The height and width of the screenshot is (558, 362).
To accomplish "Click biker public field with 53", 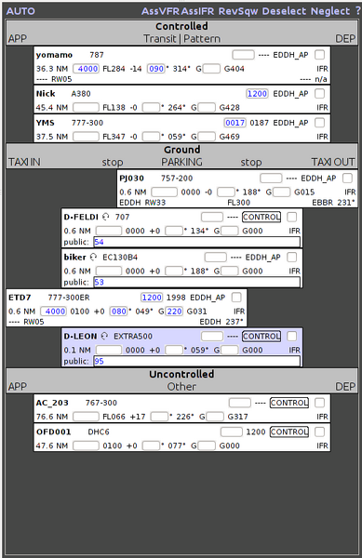I will pyautogui.click(x=197, y=282).
